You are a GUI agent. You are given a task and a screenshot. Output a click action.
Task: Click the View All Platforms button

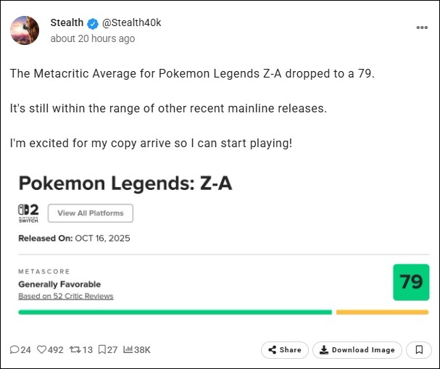pos(91,213)
